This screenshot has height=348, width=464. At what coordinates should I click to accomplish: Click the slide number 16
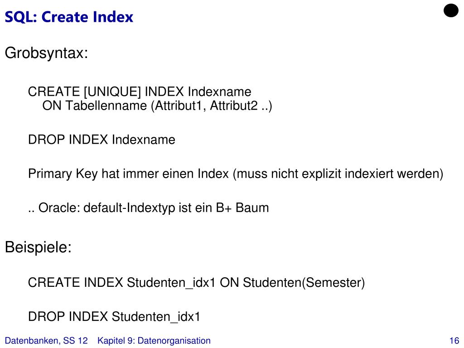[x=454, y=341]
